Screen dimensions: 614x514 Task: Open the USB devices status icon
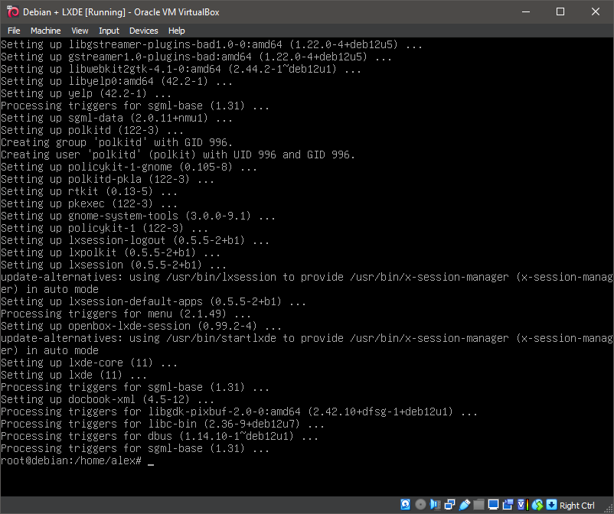click(x=465, y=504)
